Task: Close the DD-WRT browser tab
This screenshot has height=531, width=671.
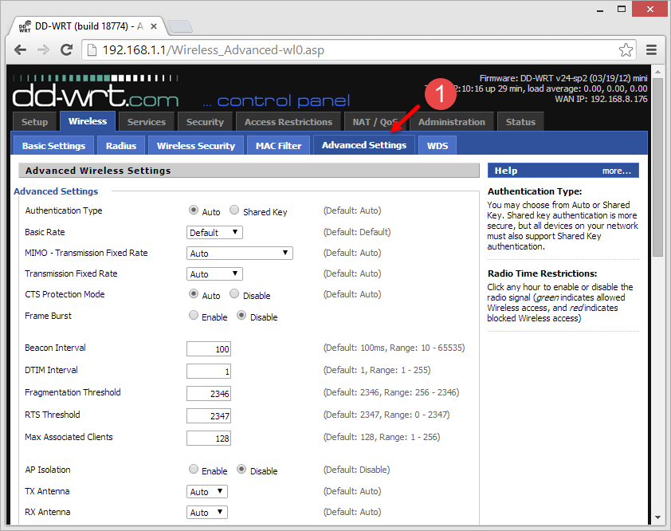Action: [x=154, y=26]
